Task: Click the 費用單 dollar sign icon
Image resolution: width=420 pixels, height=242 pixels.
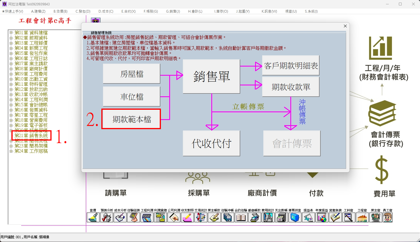Action: coord(382,170)
